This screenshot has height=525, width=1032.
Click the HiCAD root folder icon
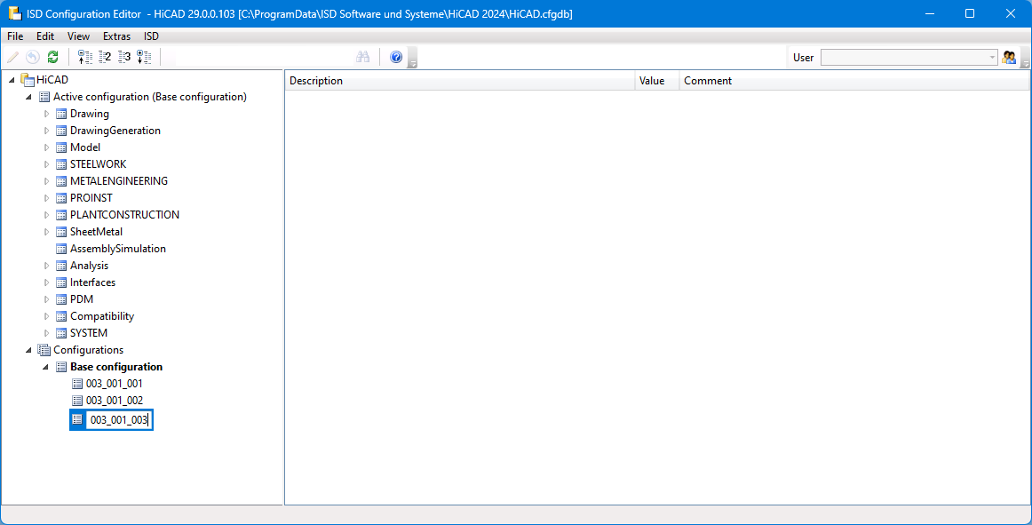coord(28,80)
